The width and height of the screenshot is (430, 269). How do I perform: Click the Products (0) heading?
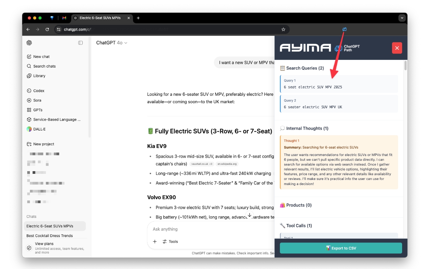tap(296, 205)
